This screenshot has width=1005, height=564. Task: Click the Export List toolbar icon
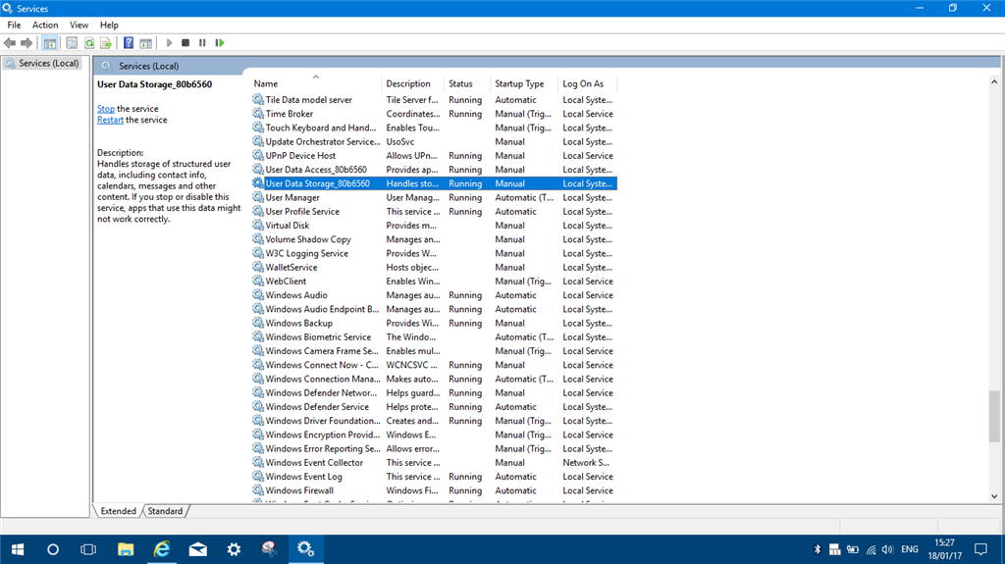coord(106,43)
